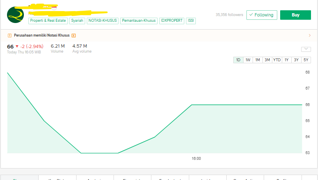Viewport: 318px width, 180px height.
Task: Open the NOTASI-KHUSUS tag
Action: point(102,21)
